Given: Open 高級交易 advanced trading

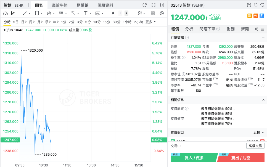Looking at the screenshot, I should [x=255, y=146].
